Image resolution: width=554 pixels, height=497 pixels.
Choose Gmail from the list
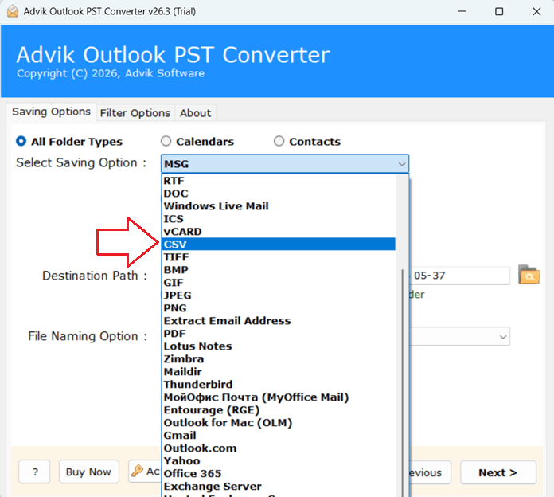[x=279, y=435]
